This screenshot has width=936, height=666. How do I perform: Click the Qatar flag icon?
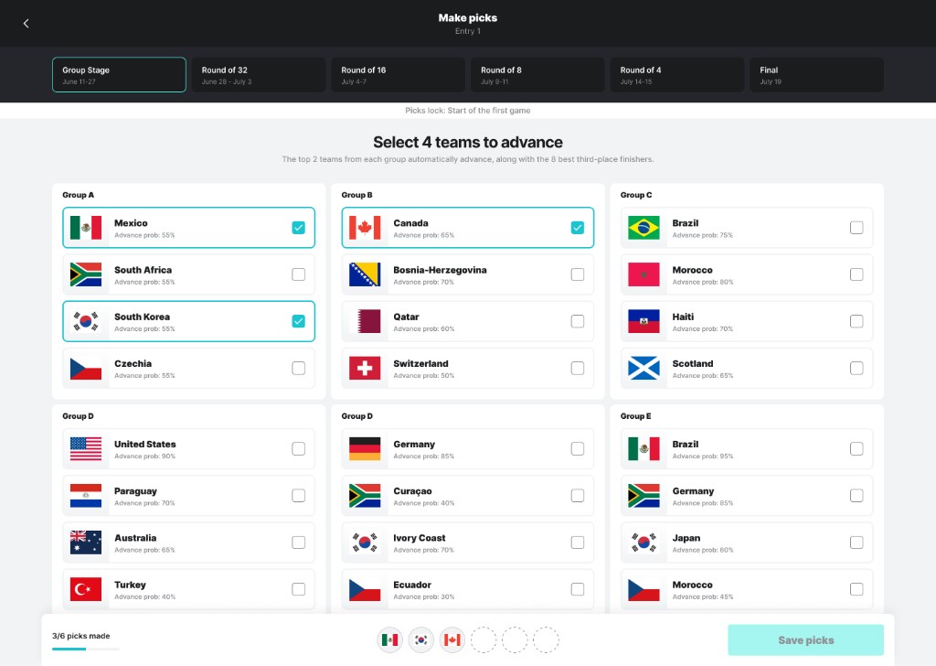[x=365, y=321]
